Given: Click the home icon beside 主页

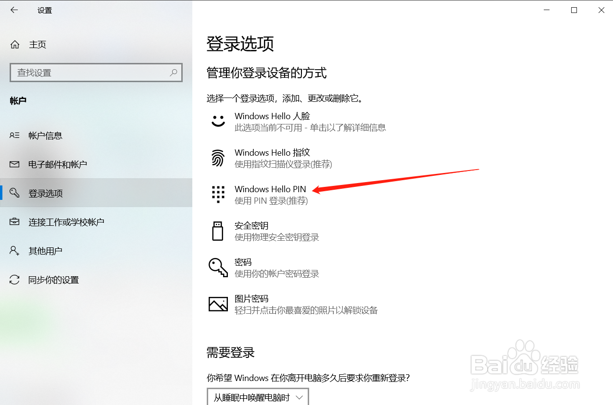Looking at the screenshot, I should pos(15,45).
